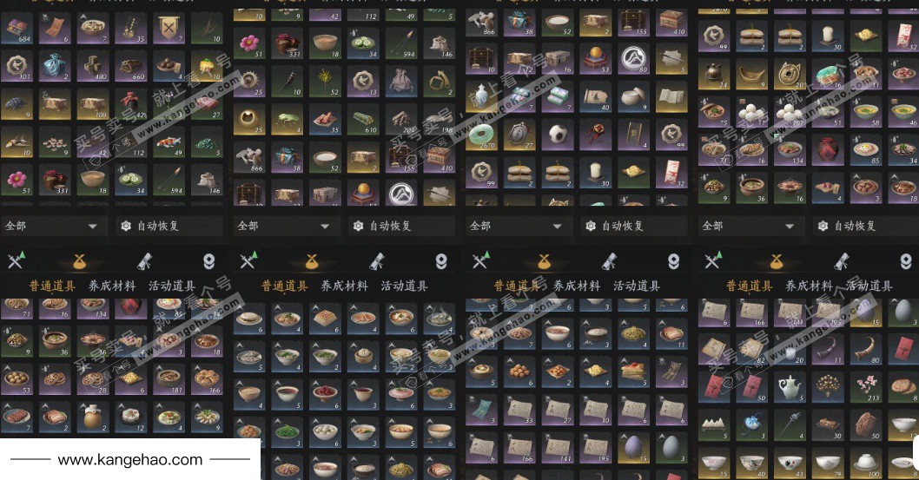Open 活动道具 tab in far-right panel
The width and height of the screenshot is (919, 480).
pyautogui.click(x=869, y=286)
